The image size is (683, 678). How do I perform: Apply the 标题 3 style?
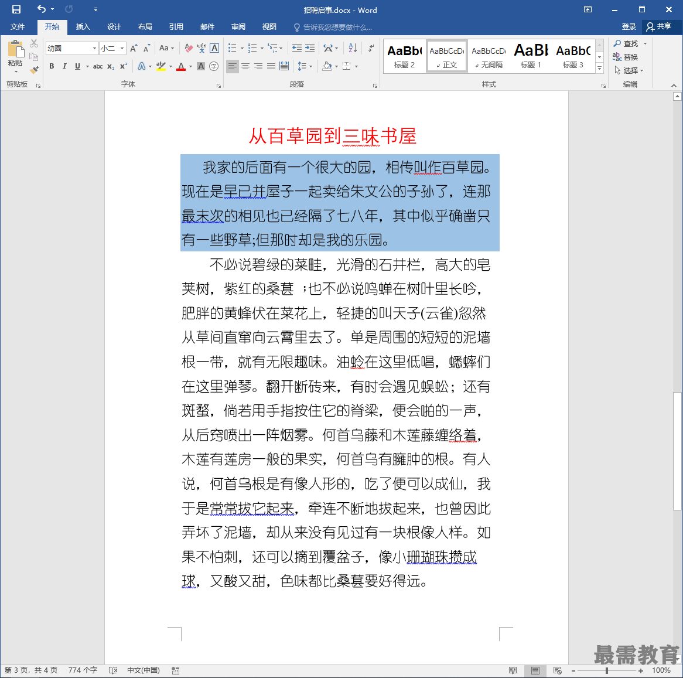point(573,57)
